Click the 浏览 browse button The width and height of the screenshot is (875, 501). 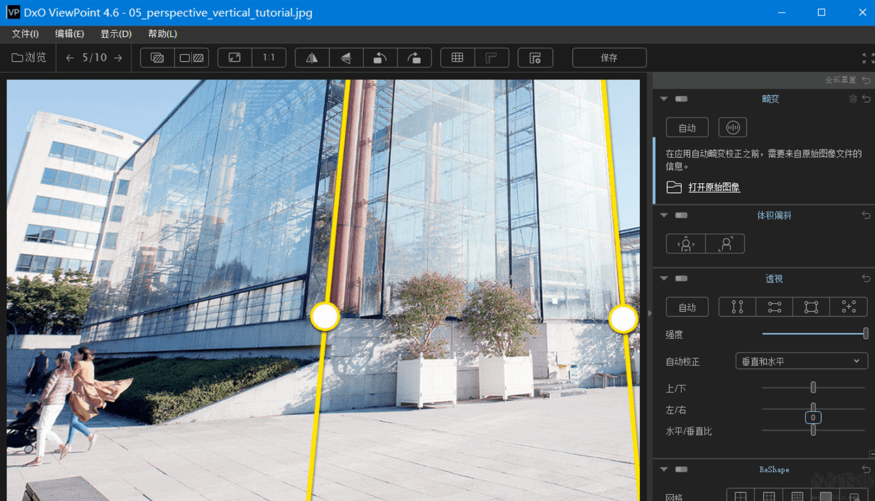click(29, 58)
